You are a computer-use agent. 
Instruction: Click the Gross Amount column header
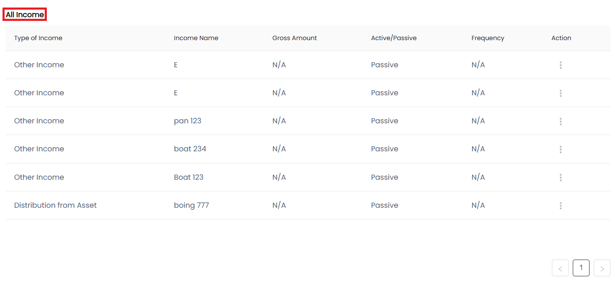(294, 38)
